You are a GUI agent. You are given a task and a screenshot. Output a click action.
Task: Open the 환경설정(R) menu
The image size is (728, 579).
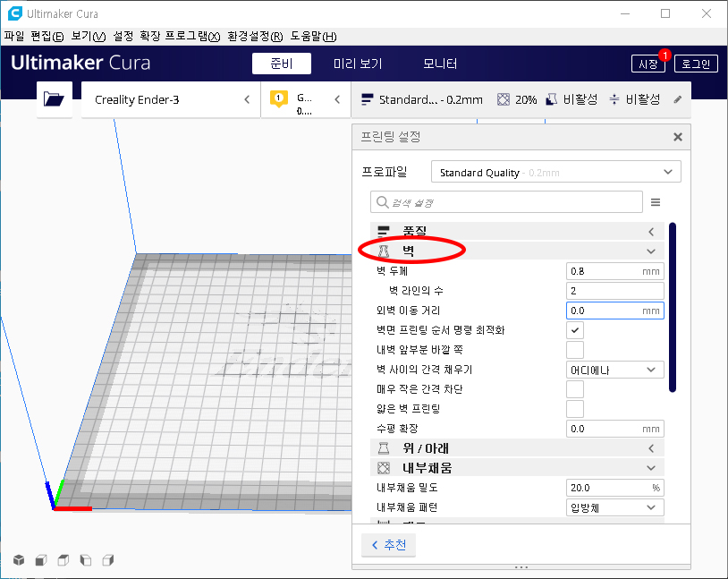tap(255, 37)
